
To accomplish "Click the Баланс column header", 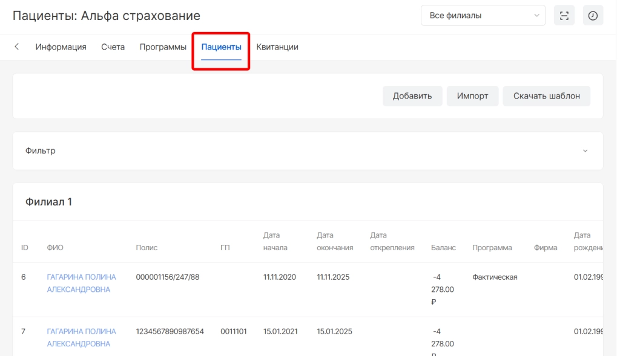I will [443, 248].
